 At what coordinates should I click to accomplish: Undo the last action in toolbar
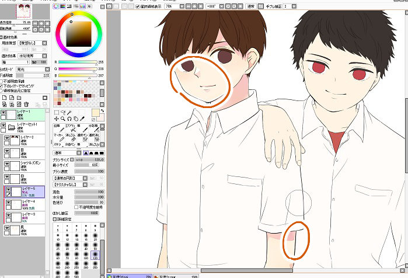pyautogui.click(x=110, y=6)
